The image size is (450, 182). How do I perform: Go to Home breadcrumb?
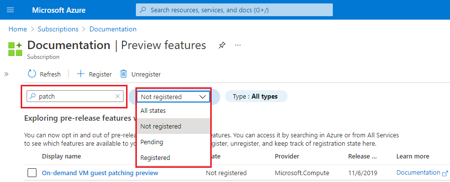coord(18,29)
